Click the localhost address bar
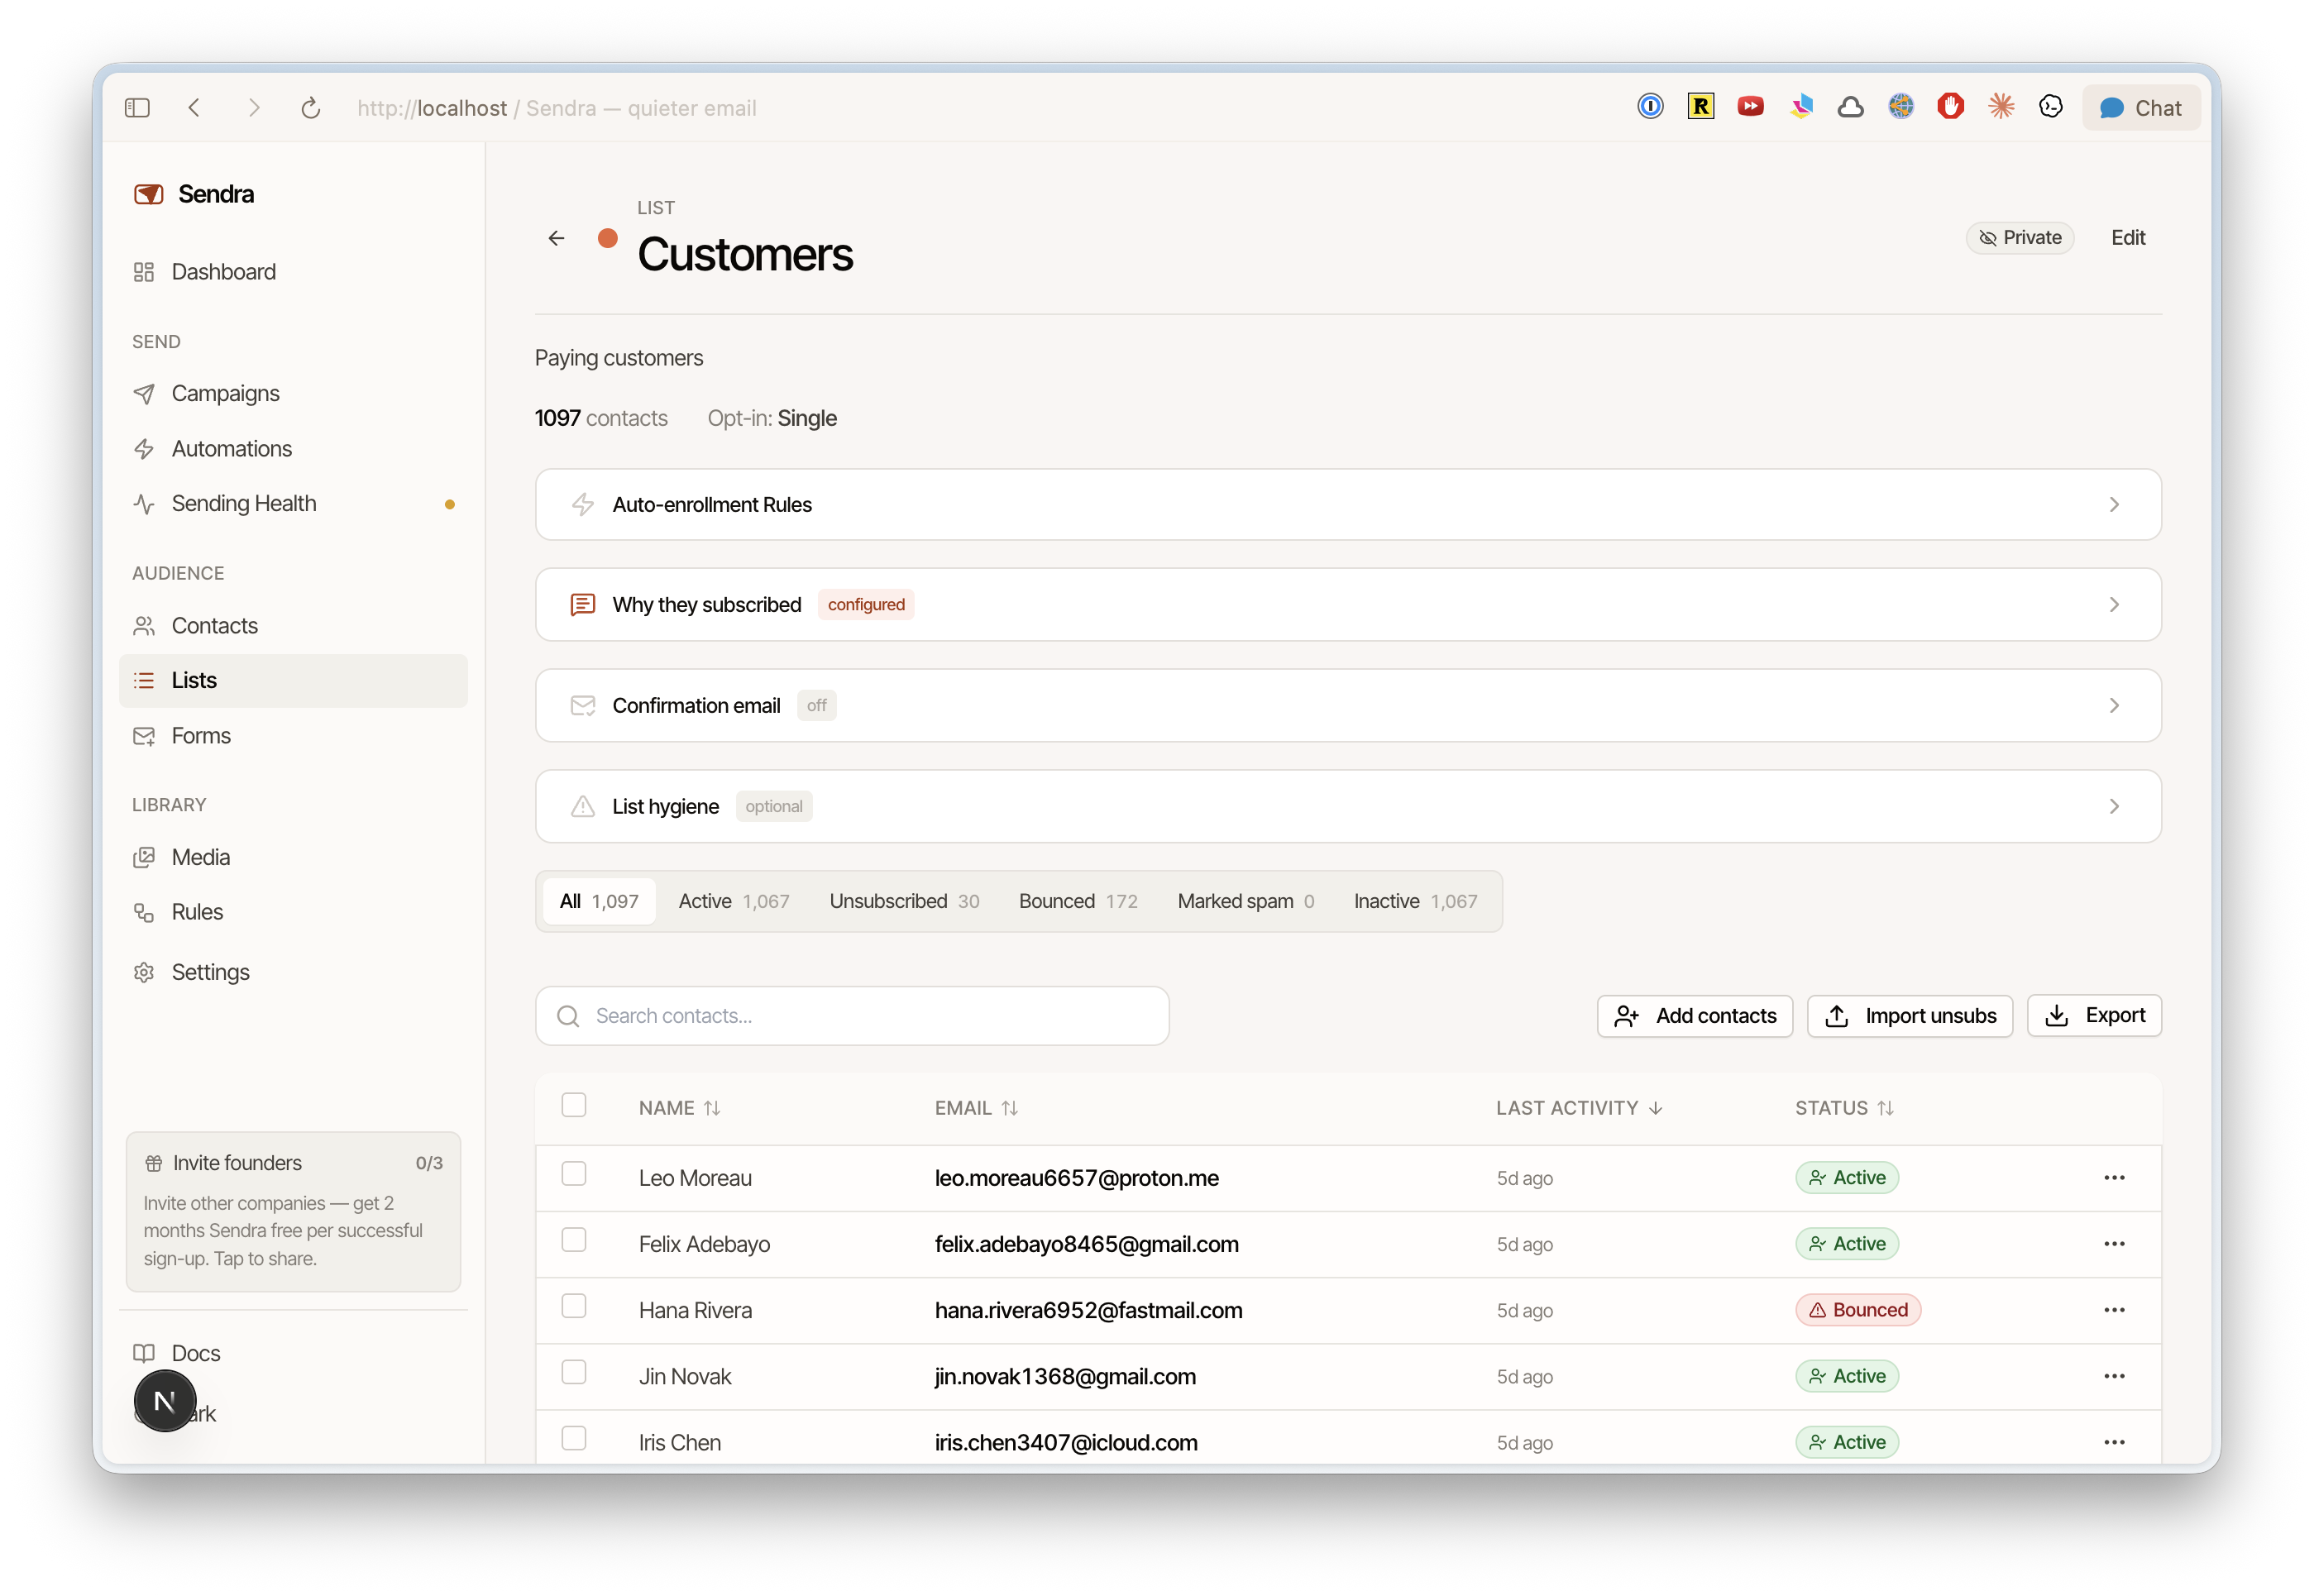Screen dimensions: 2314x1596 click(557, 108)
